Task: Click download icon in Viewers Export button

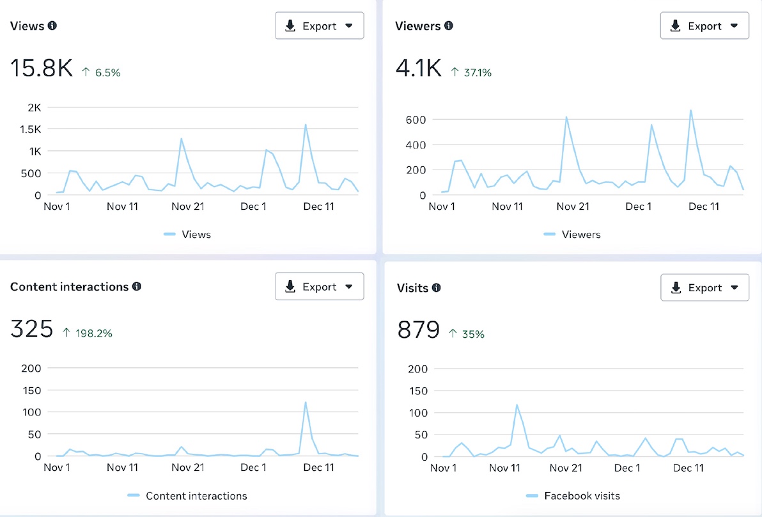Action: 676,26
